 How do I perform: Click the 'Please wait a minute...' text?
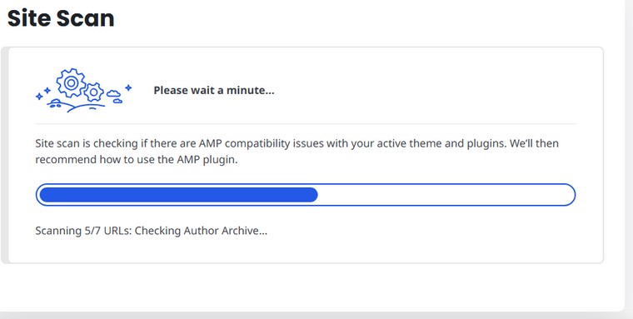[x=213, y=91]
